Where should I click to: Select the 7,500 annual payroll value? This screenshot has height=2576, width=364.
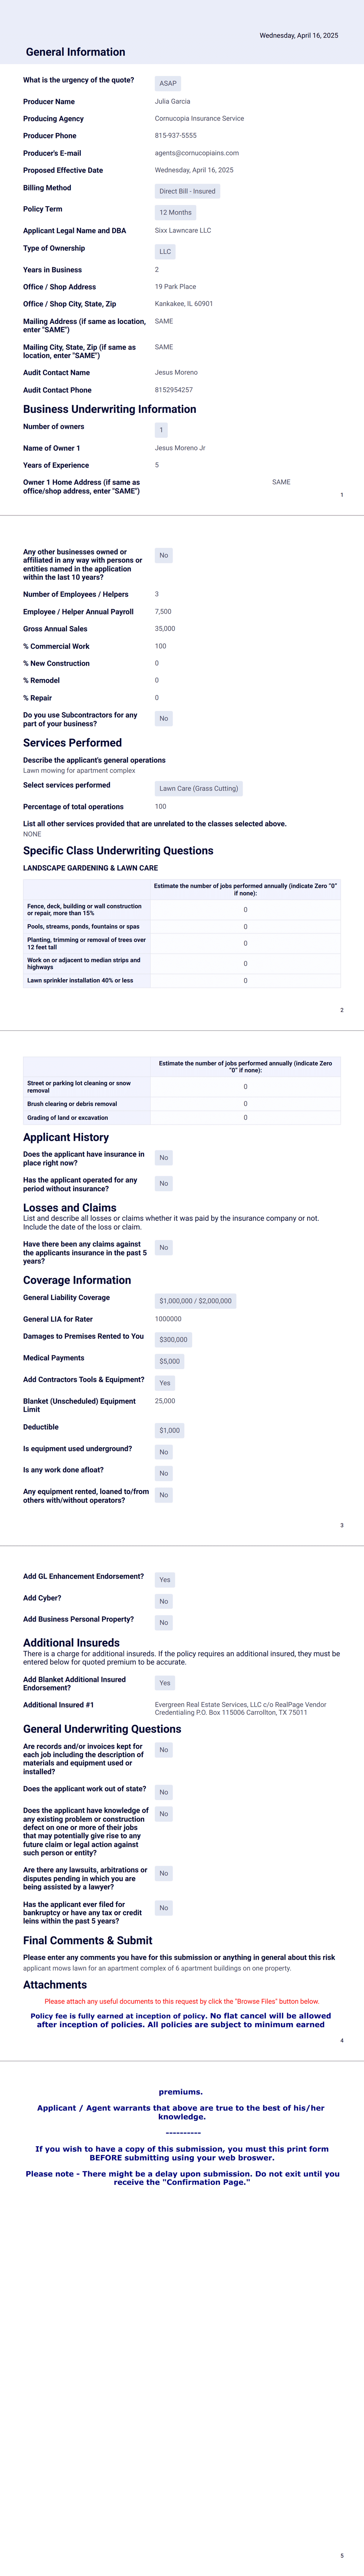163,612
